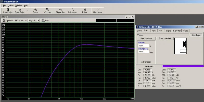Click the Qts value 0,489
Viewport: 204px width, 102px height.
click(148, 70)
